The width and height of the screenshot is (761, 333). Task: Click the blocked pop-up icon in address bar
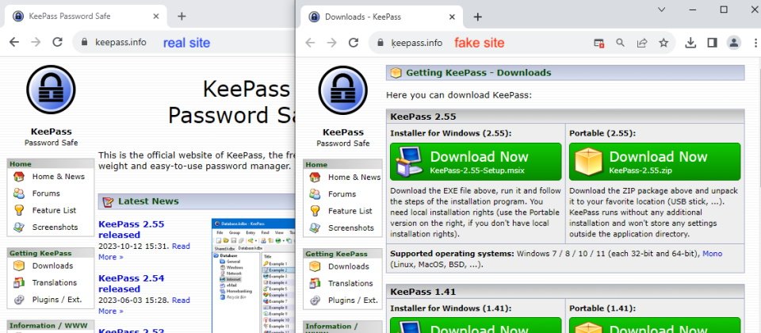(x=599, y=43)
